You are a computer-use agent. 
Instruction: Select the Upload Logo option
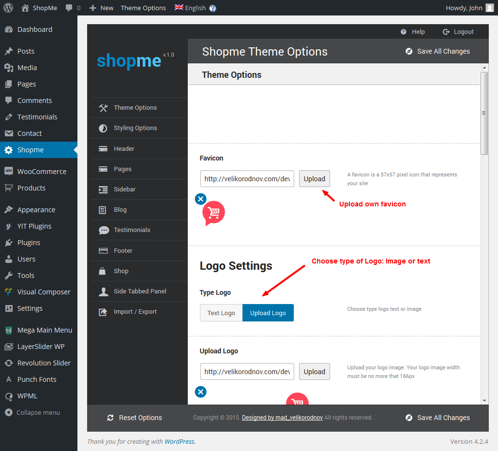click(268, 313)
